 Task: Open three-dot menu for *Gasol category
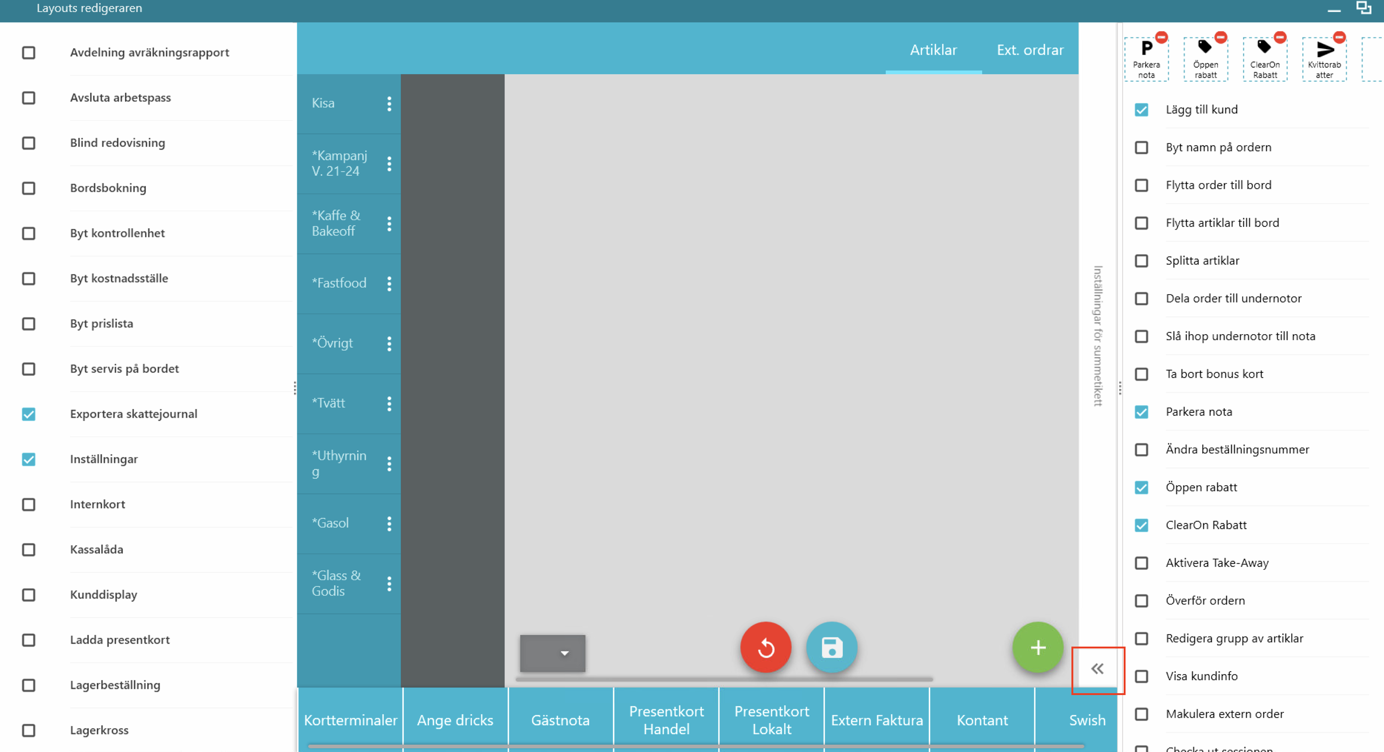click(389, 524)
